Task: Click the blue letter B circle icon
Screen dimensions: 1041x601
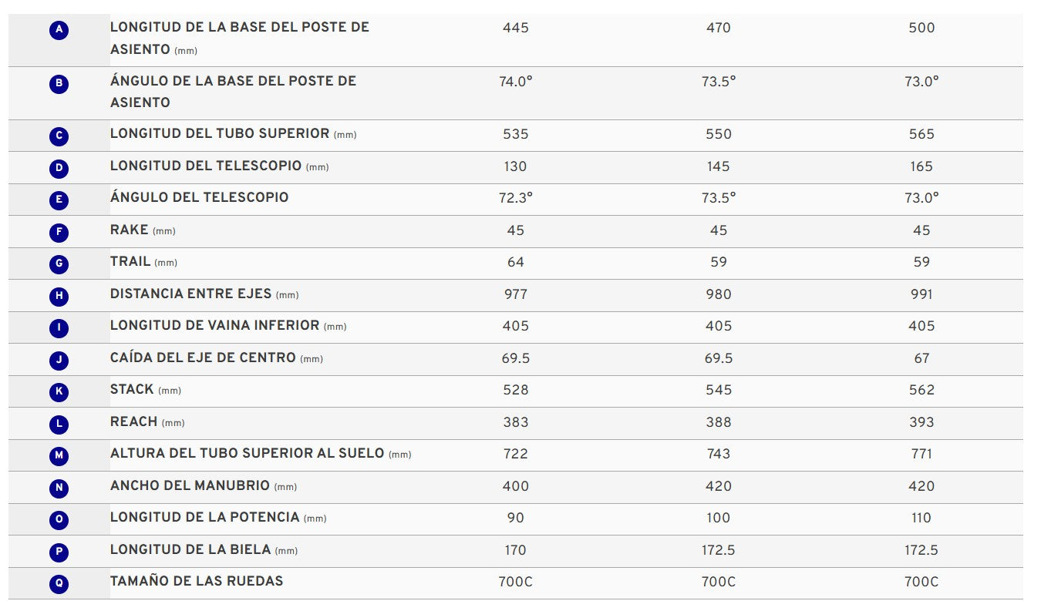Action: (59, 84)
